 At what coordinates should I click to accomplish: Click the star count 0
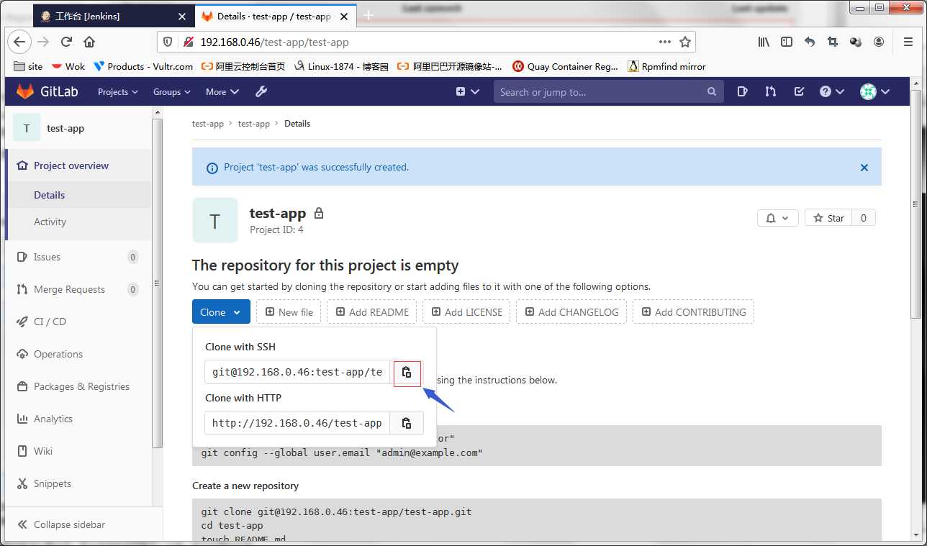pyautogui.click(x=864, y=218)
